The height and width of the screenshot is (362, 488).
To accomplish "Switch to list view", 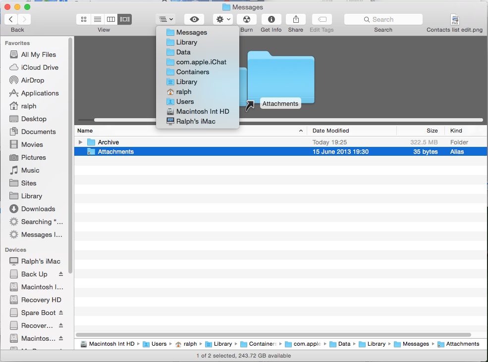I will [x=98, y=19].
